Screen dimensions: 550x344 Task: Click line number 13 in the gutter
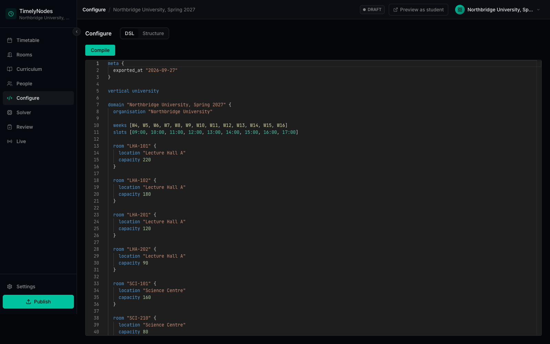click(x=96, y=146)
